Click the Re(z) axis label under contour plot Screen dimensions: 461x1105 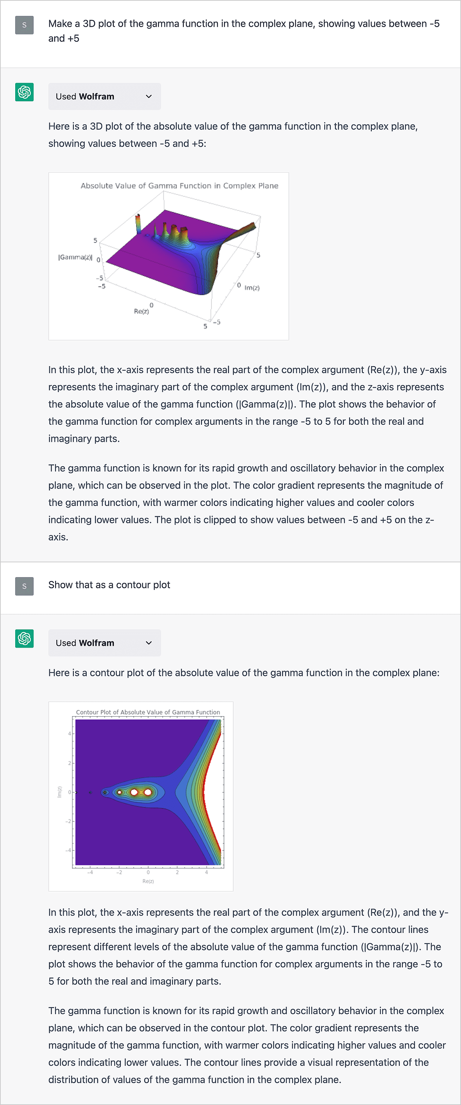tap(148, 881)
